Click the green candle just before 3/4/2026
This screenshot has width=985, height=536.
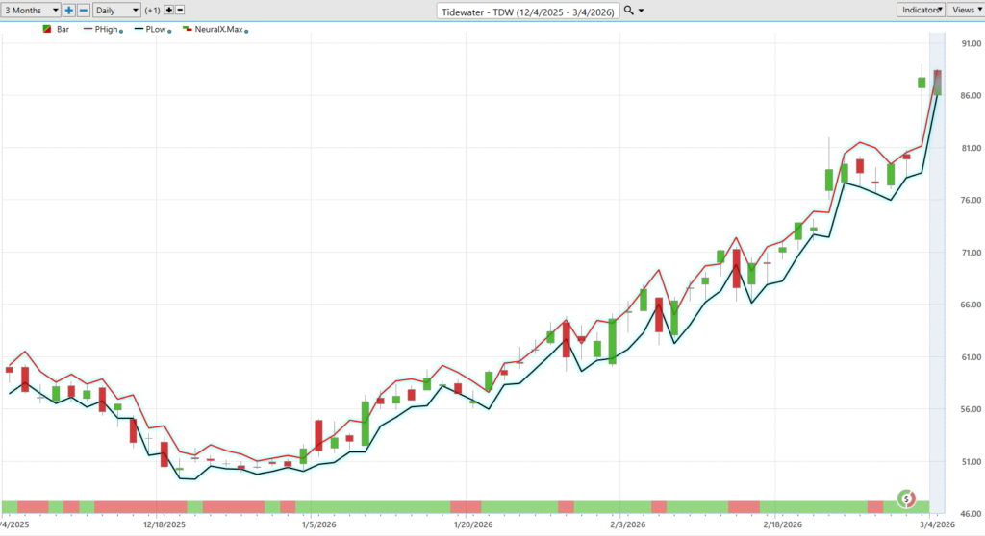(x=922, y=83)
